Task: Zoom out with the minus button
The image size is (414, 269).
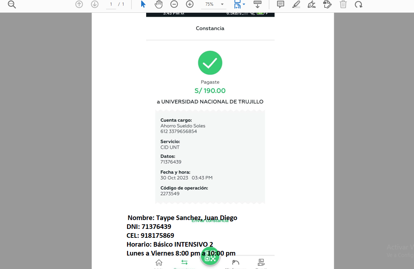Action: pos(174,4)
